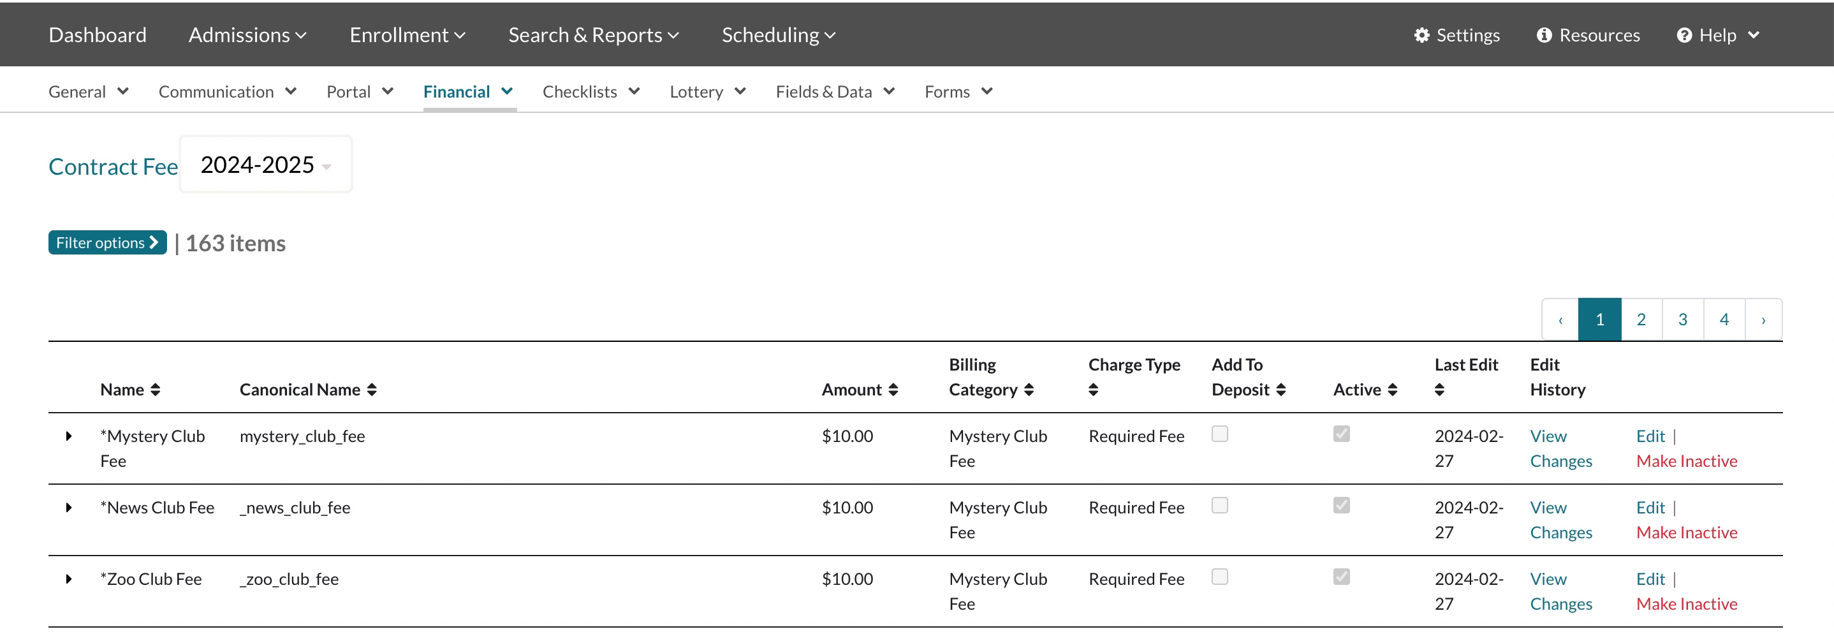The image size is (1834, 634).
Task: Toggle Active checkbox for News Club Fee
Action: 1341,505
